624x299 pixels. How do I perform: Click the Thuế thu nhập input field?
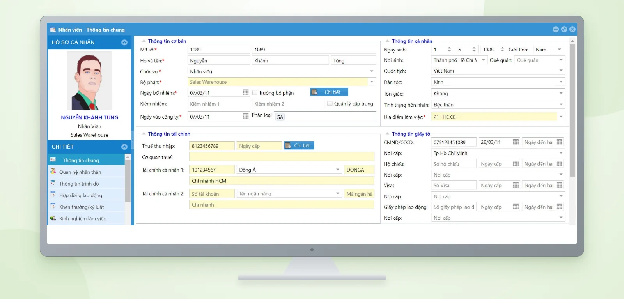(x=212, y=146)
